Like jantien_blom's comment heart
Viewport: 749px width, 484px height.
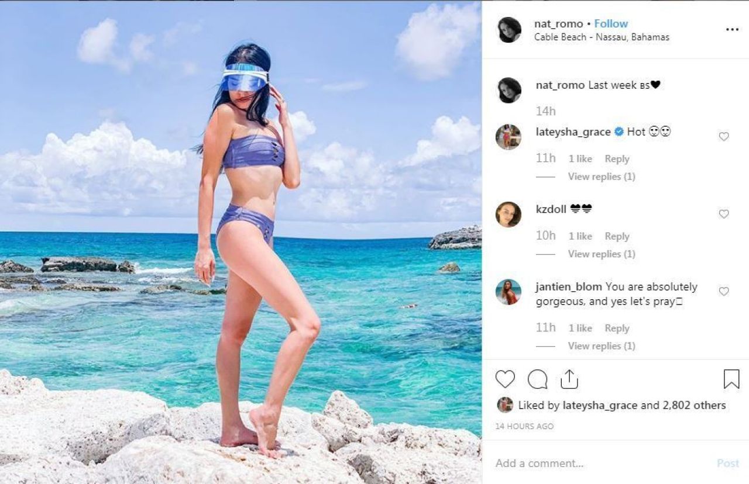pyautogui.click(x=724, y=291)
